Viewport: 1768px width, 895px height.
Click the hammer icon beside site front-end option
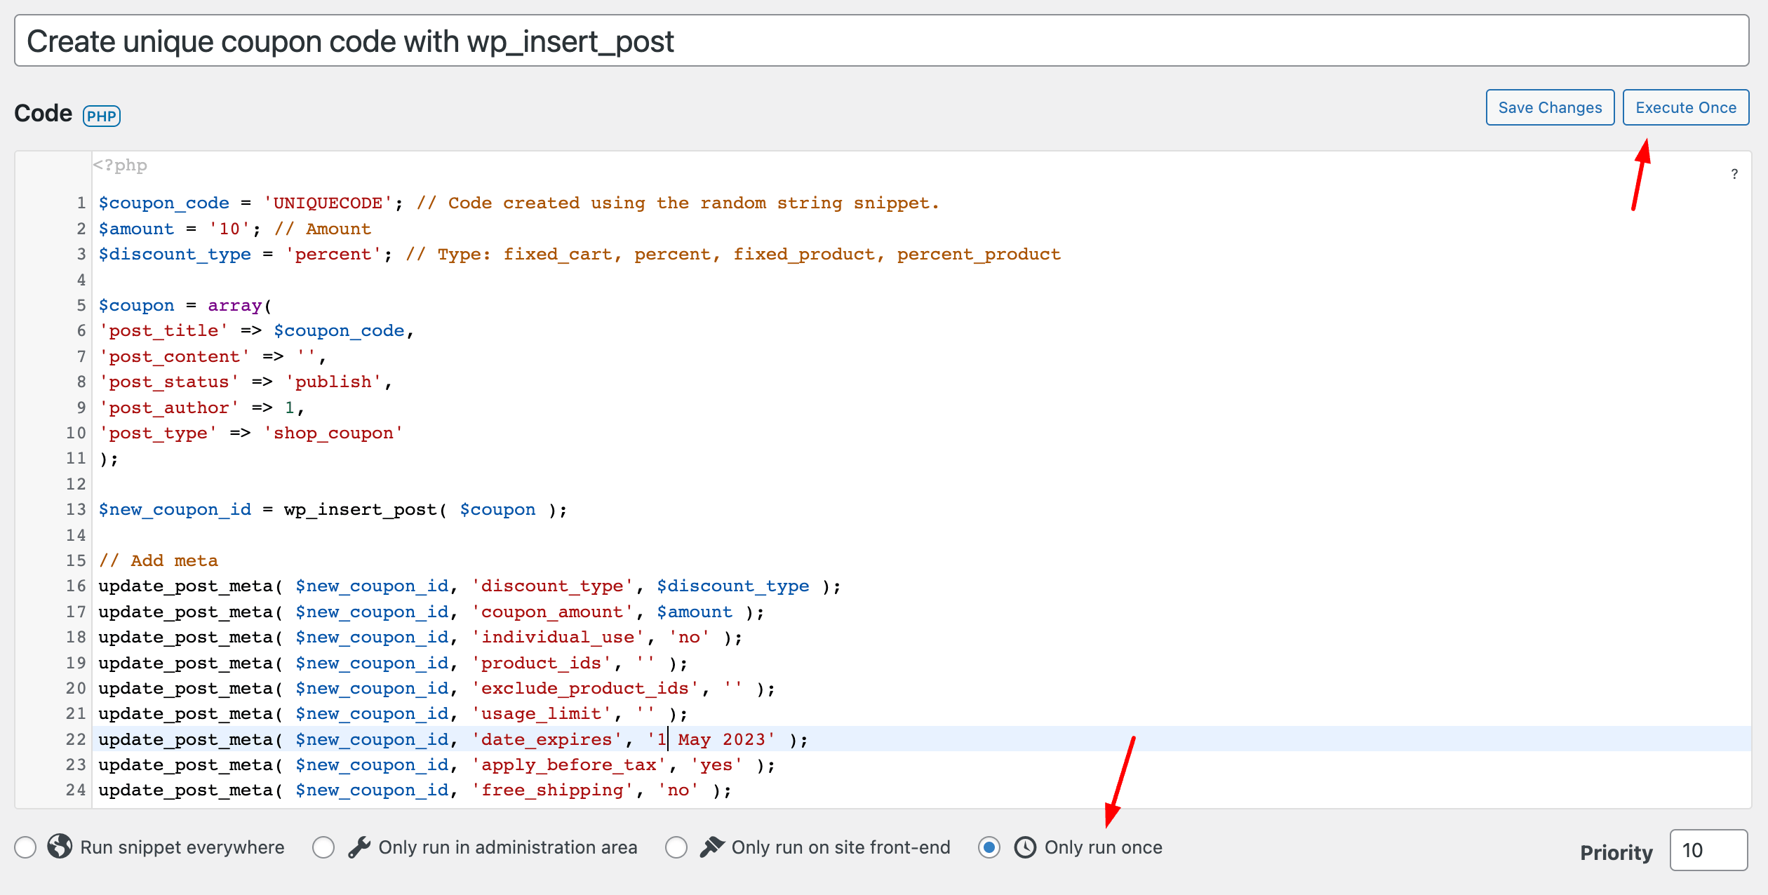[711, 847]
